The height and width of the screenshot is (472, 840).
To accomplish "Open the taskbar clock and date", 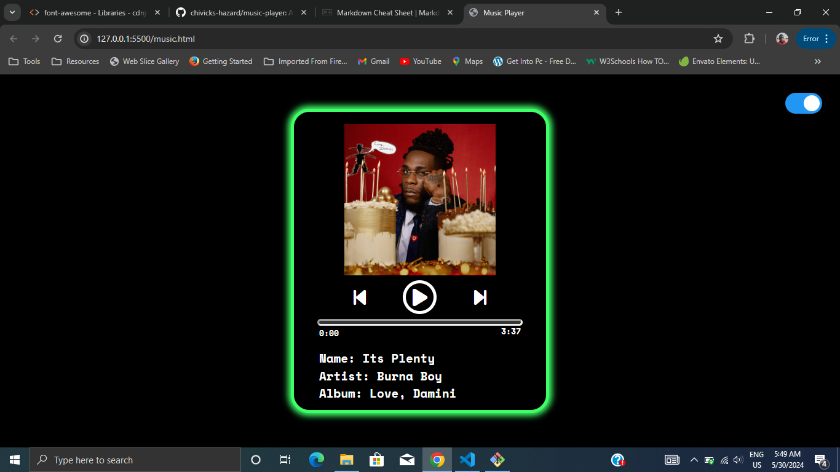I will (788, 460).
